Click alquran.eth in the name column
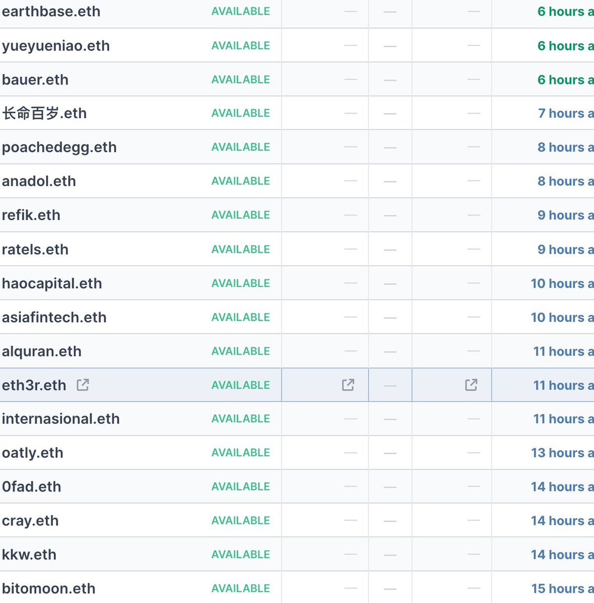Viewport: 594px width, 603px height. [42, 351]
